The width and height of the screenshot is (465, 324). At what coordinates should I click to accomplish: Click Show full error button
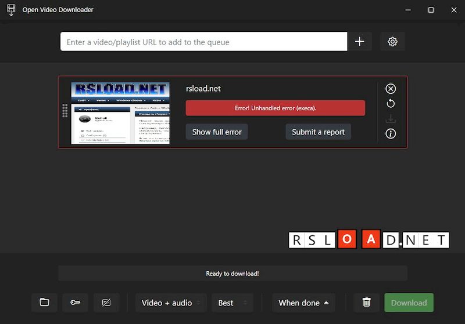coord(217,132)
